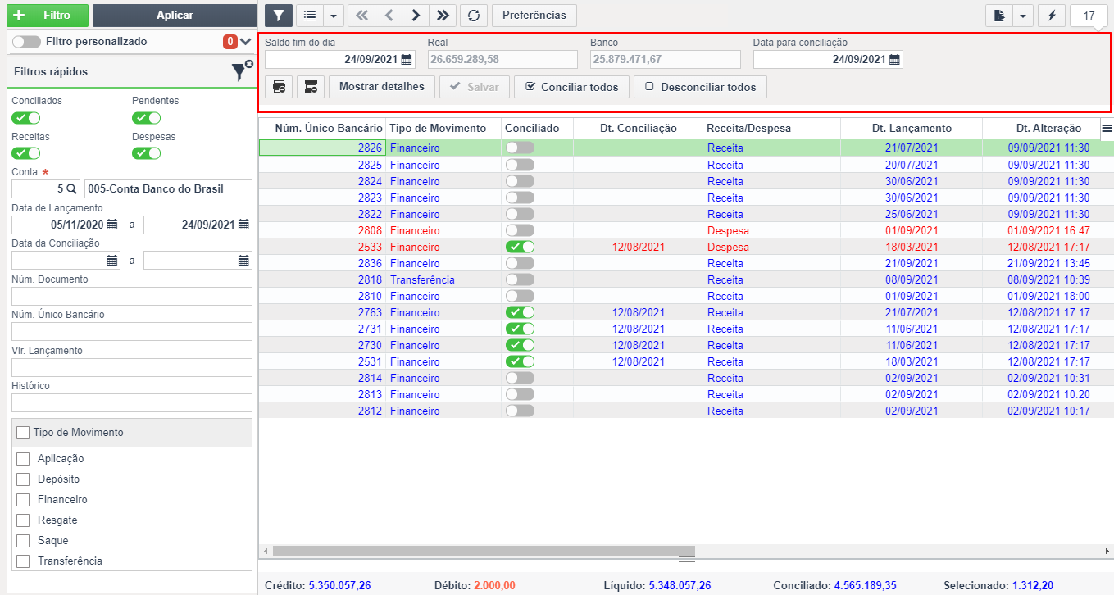This screenshot has height=595, width=1114.
Task: Go to last record double-right arrow
Action: pos(443,15)
